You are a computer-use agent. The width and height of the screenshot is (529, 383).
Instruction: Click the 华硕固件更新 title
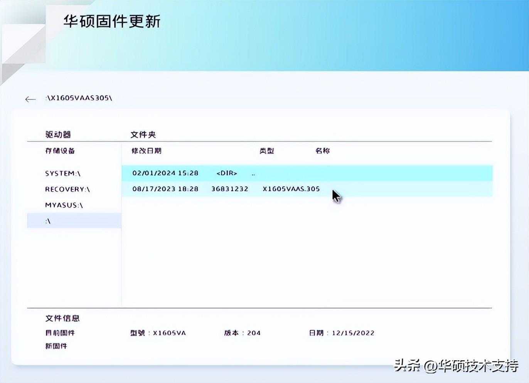[x=112, y=21]
